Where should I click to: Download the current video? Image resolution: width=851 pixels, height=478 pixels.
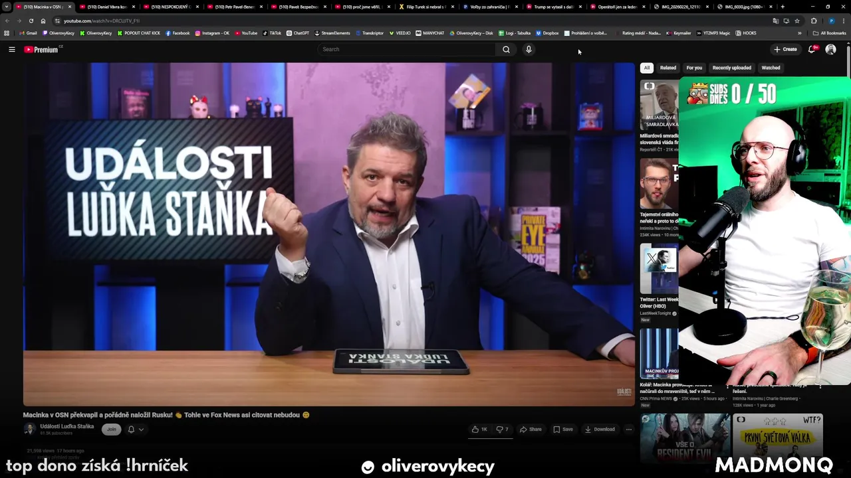click(x=600, y=430)
